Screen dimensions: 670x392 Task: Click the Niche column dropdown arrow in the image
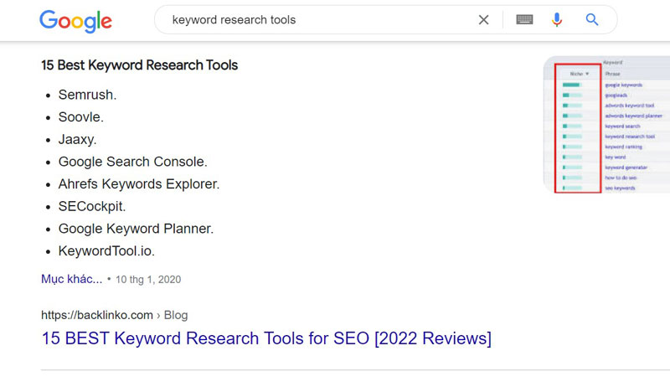pos(587,74)
